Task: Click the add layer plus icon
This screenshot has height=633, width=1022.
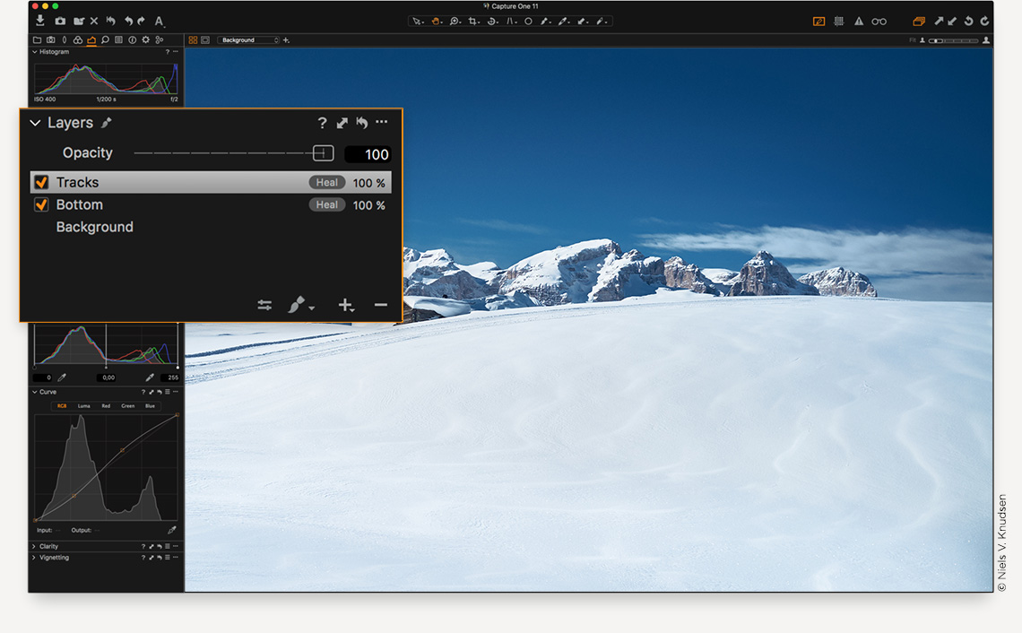Action: (x=345, y=306)
